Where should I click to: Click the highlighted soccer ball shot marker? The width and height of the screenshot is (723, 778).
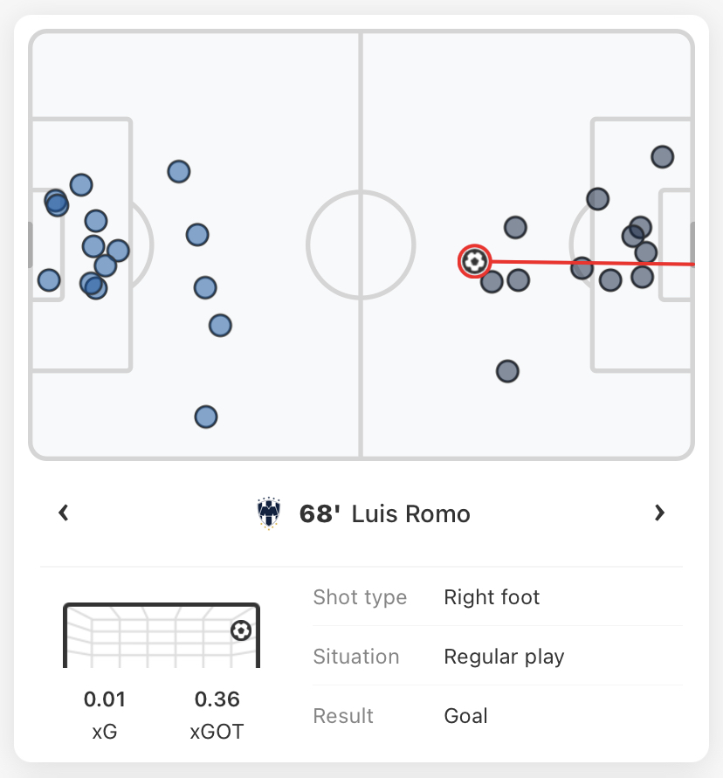point(474,261)
